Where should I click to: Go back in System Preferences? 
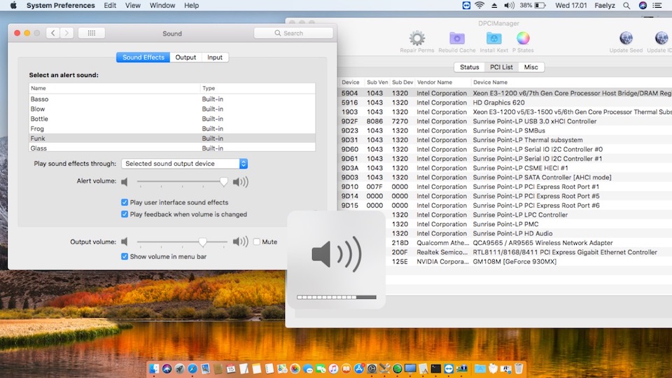[x=53, y=33]
